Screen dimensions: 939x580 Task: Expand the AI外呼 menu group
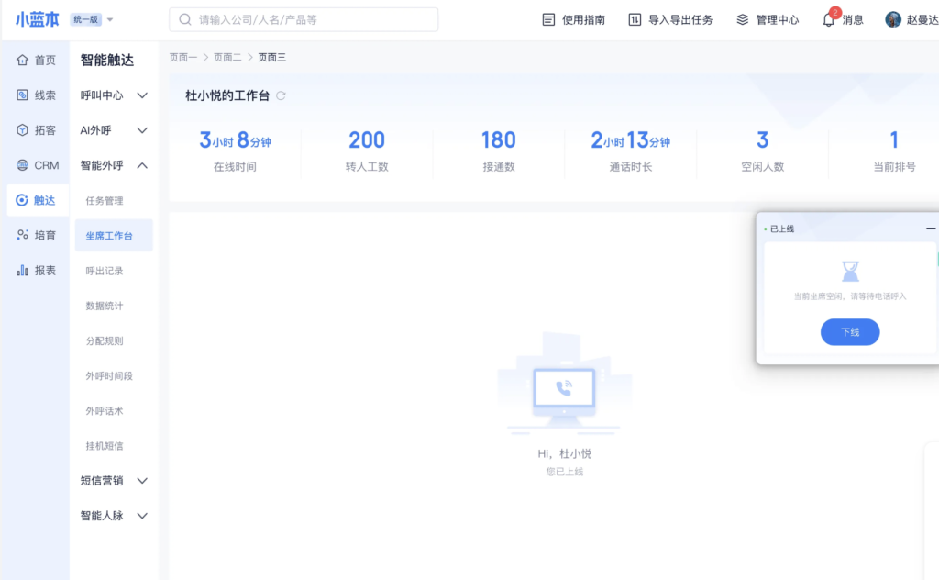pyautogui.click(x=142, y=130)
